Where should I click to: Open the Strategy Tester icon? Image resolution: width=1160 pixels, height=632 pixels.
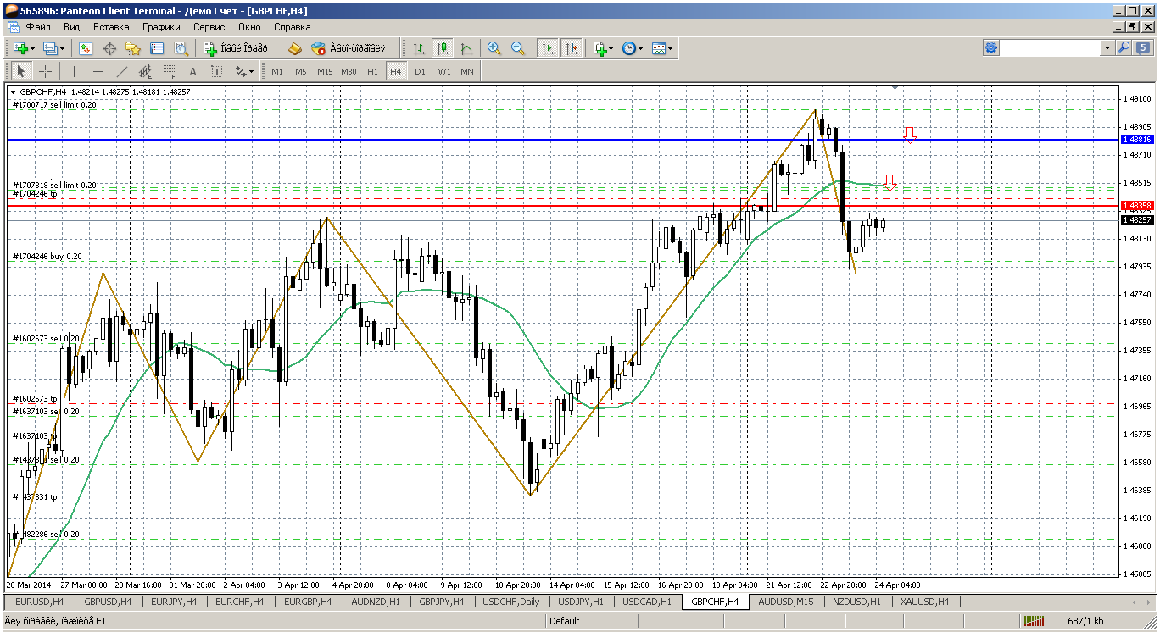point(181,49)
